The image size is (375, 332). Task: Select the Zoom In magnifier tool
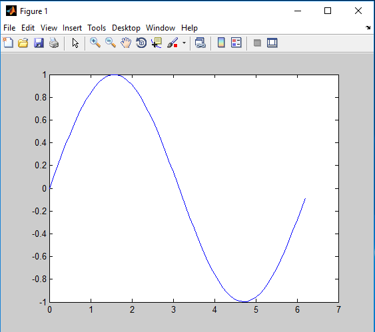click(x=95, y=43)
